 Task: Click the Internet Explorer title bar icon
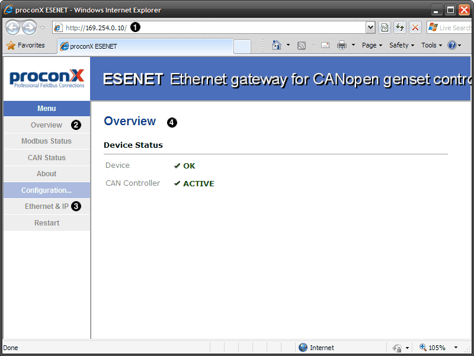click(x=8, y=9)
